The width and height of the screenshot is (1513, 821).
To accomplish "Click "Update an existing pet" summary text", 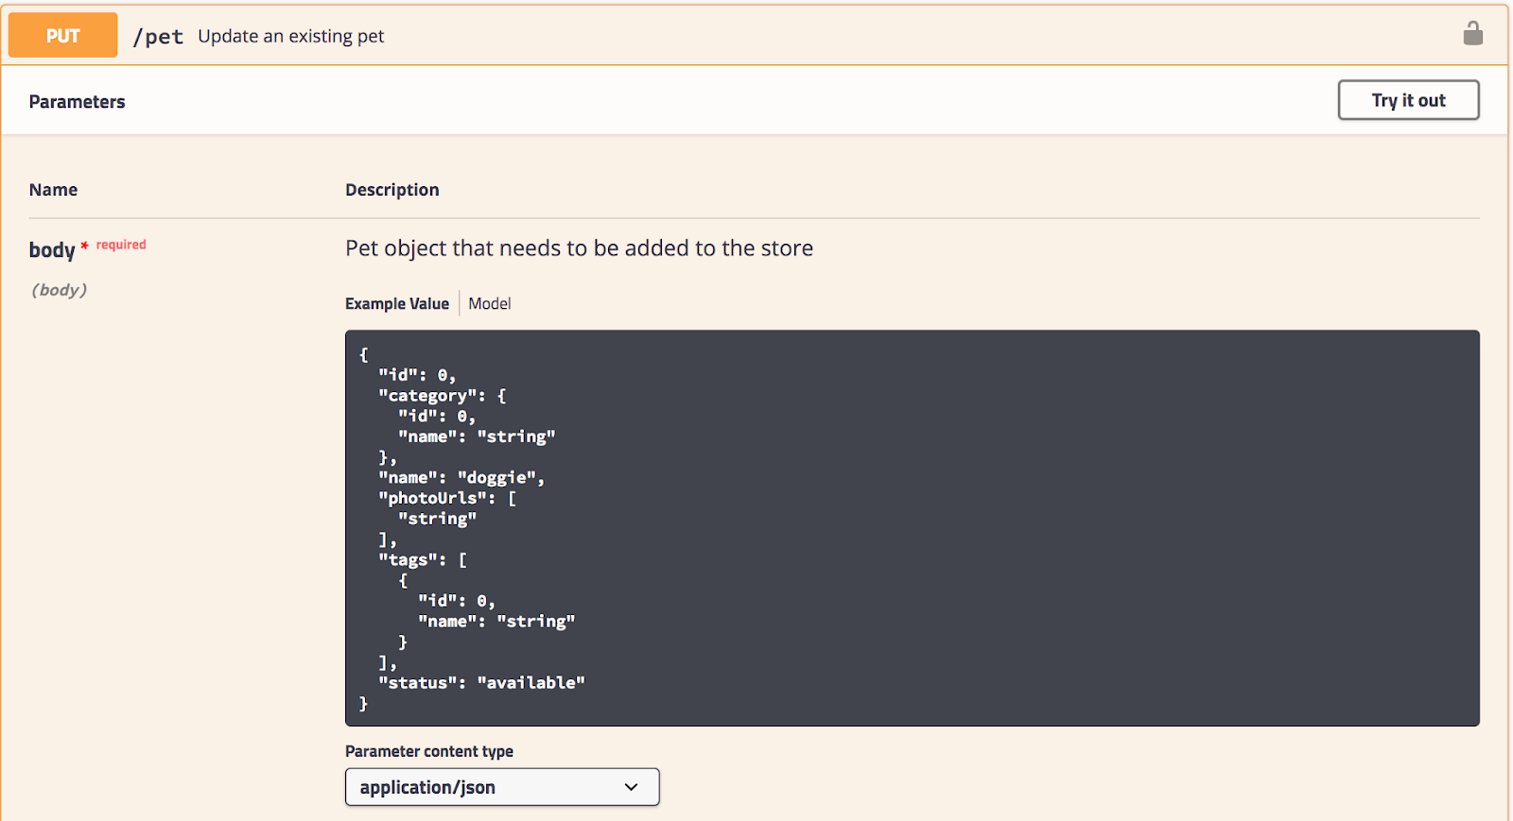I will coord(291,36).
